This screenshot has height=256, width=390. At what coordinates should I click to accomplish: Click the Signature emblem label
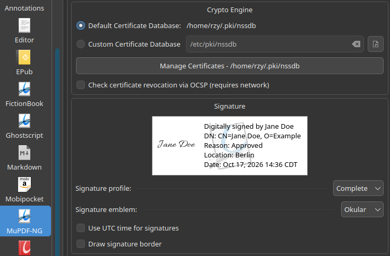[106, 209]
